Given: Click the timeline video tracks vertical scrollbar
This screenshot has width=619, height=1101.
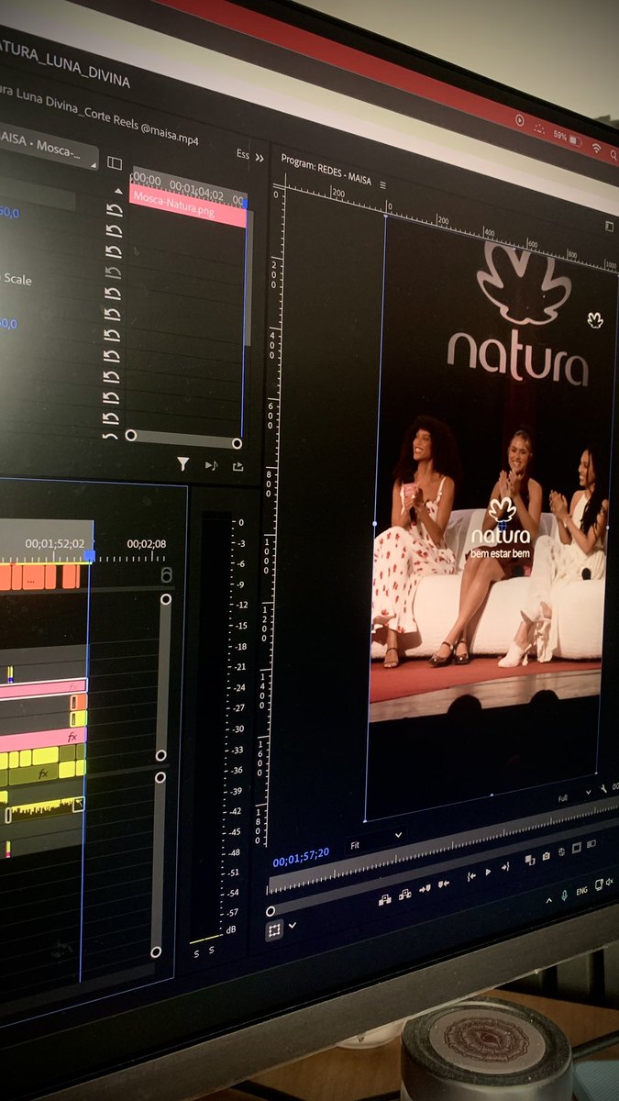Looking at the screenshot, I should (x=163, y=677).
